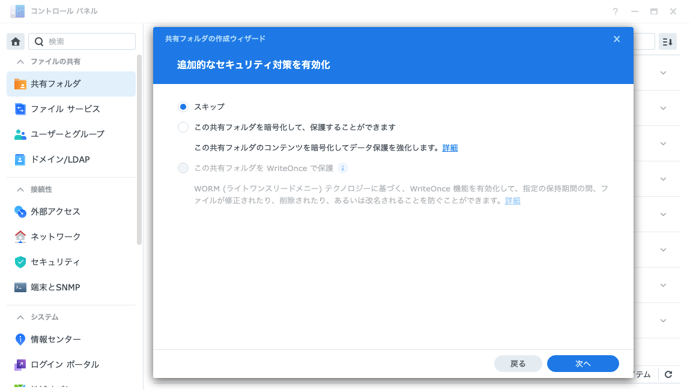Viewport: 690px width, 390px height.
Task: Open the 詳細 link for encryption
Action: 450,148
